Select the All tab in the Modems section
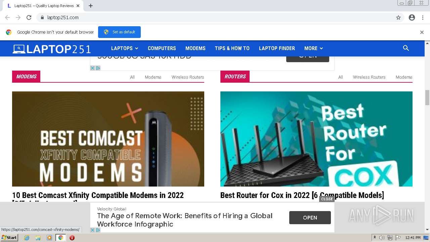Image resolution: width=430 pixels, height=242 pixels. click(x=132, y=77)
